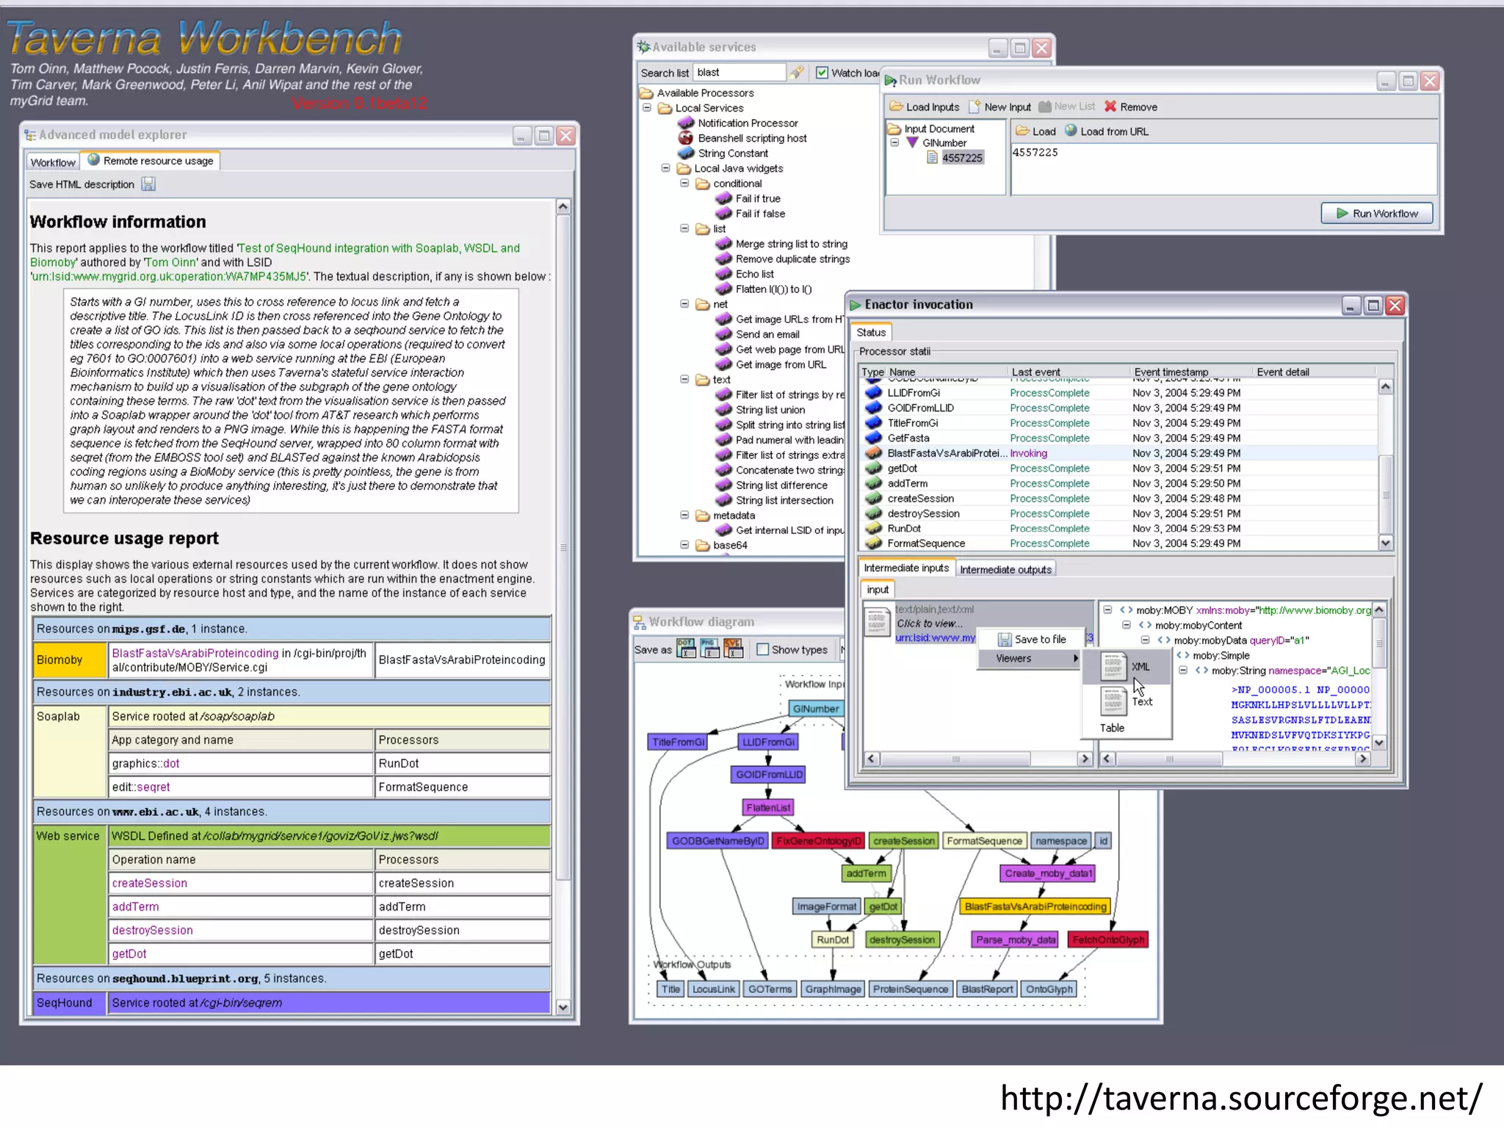This screenshot has width=1504, height=1128.
Task: Click the horizontal scrollbar under input list
Action: tap(977, 759)
